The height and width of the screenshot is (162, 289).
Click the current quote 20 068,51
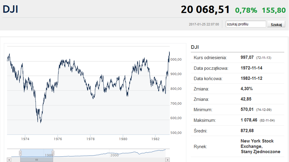pos(205,9)
